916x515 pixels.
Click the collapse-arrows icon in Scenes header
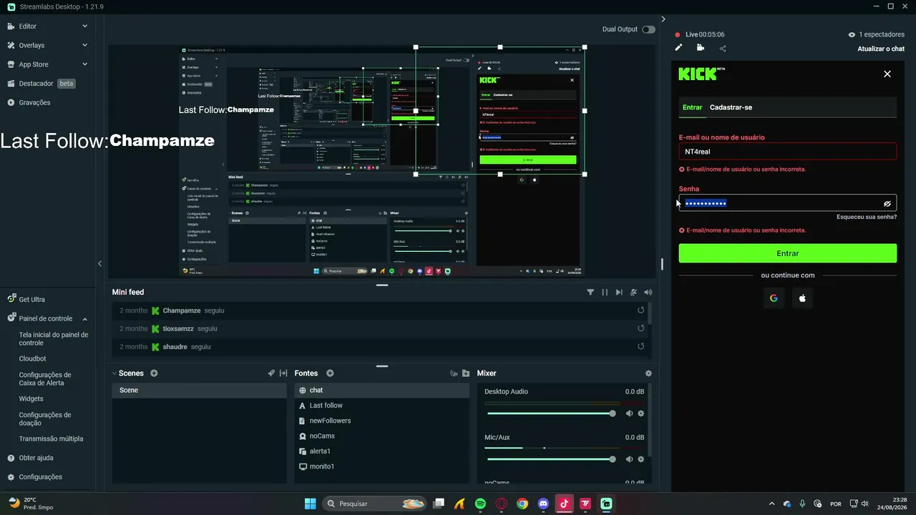(x=283, y=373)
